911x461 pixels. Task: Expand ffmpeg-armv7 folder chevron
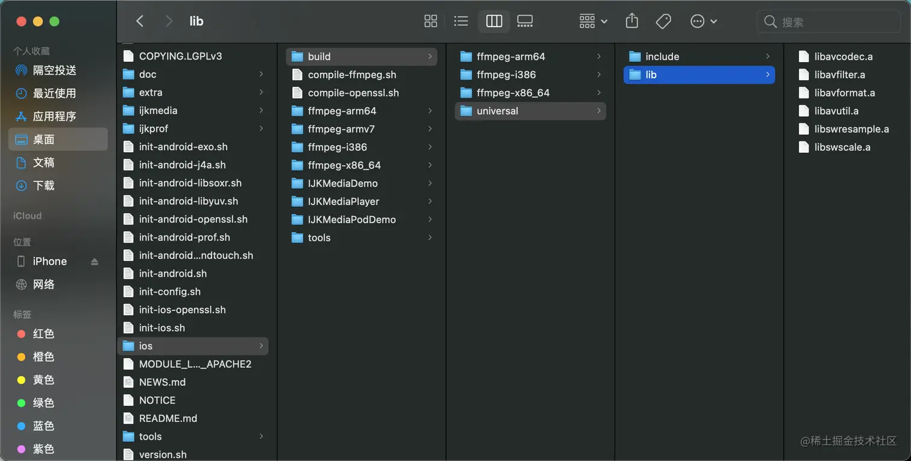point(430,129)
